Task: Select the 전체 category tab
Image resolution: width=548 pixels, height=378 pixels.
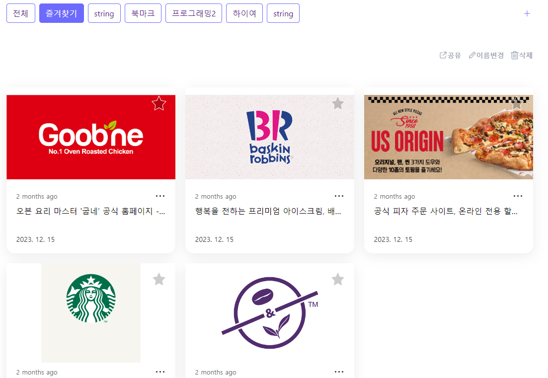Action: [x=21, y=13]
